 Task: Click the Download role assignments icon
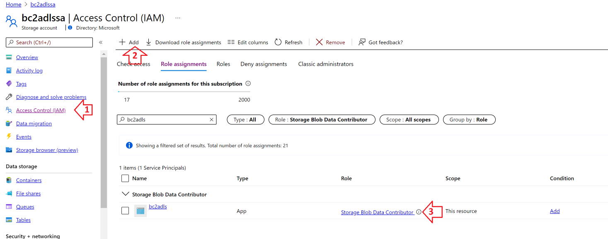(149, 42)
